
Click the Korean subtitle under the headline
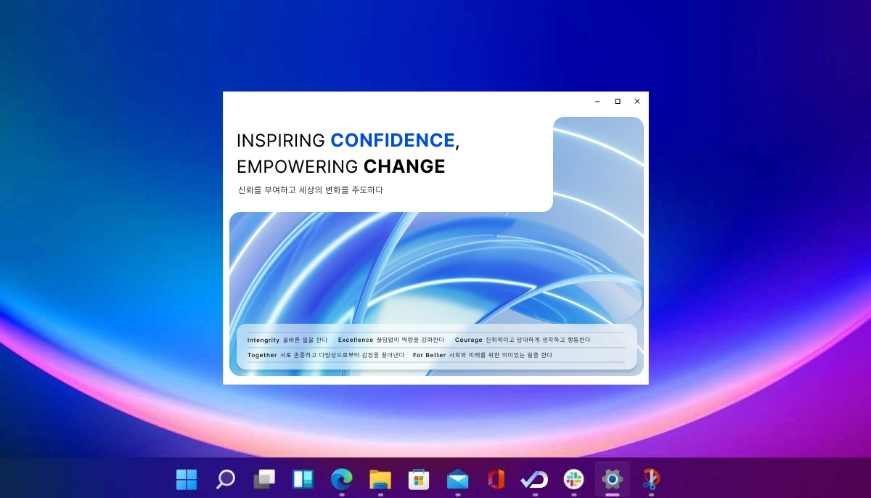click(311, 190)
